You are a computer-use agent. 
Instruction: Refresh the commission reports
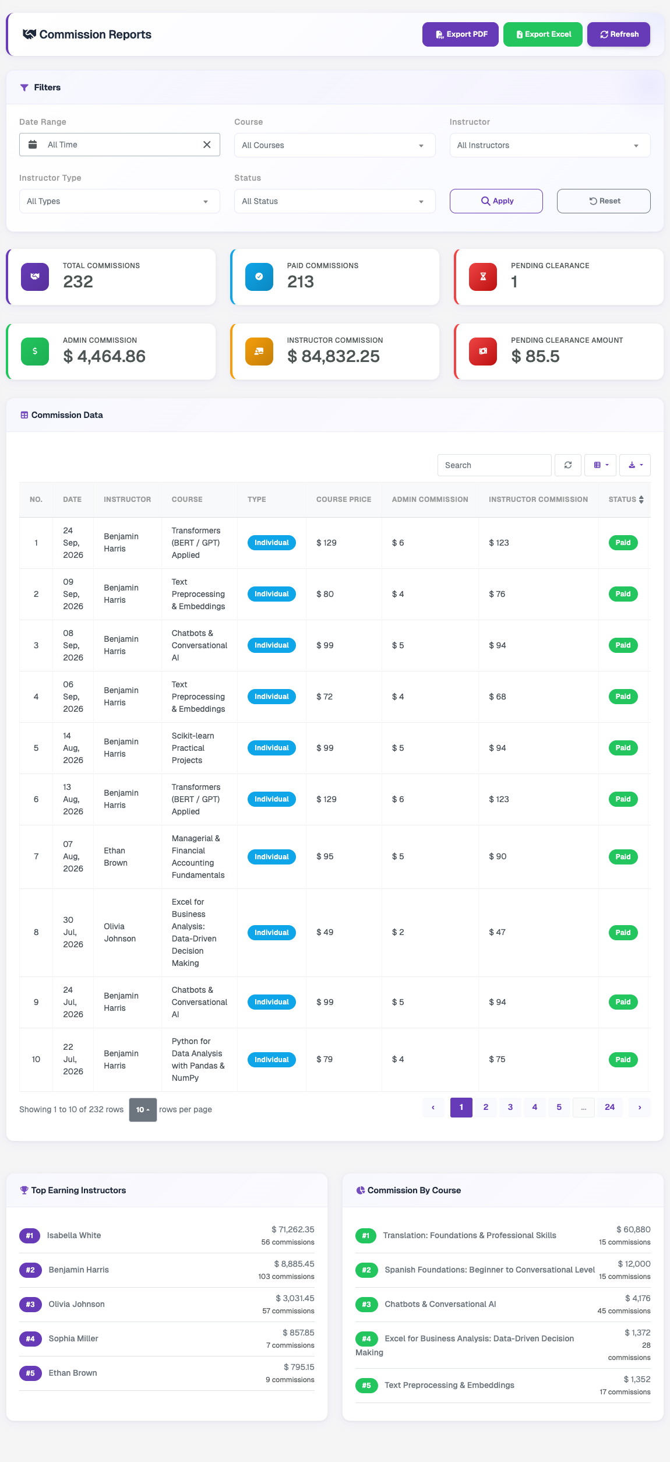619,34
